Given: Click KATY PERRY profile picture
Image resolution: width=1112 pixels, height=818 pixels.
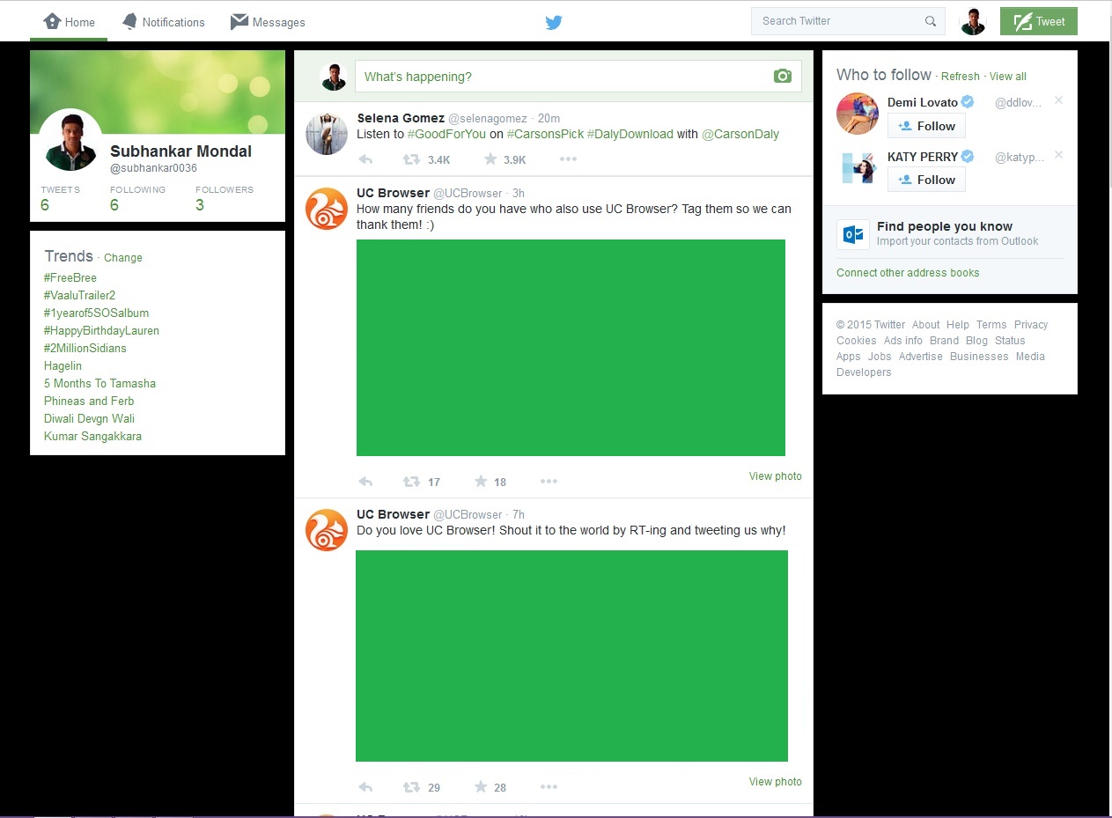Looking at the screenshot, I should 858,168.
